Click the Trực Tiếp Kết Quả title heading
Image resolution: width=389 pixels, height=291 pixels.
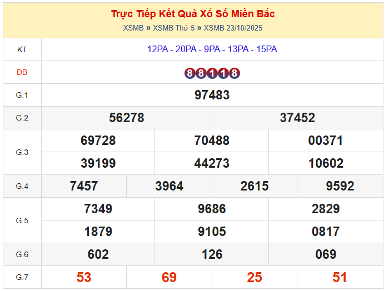tap(193, 14)
